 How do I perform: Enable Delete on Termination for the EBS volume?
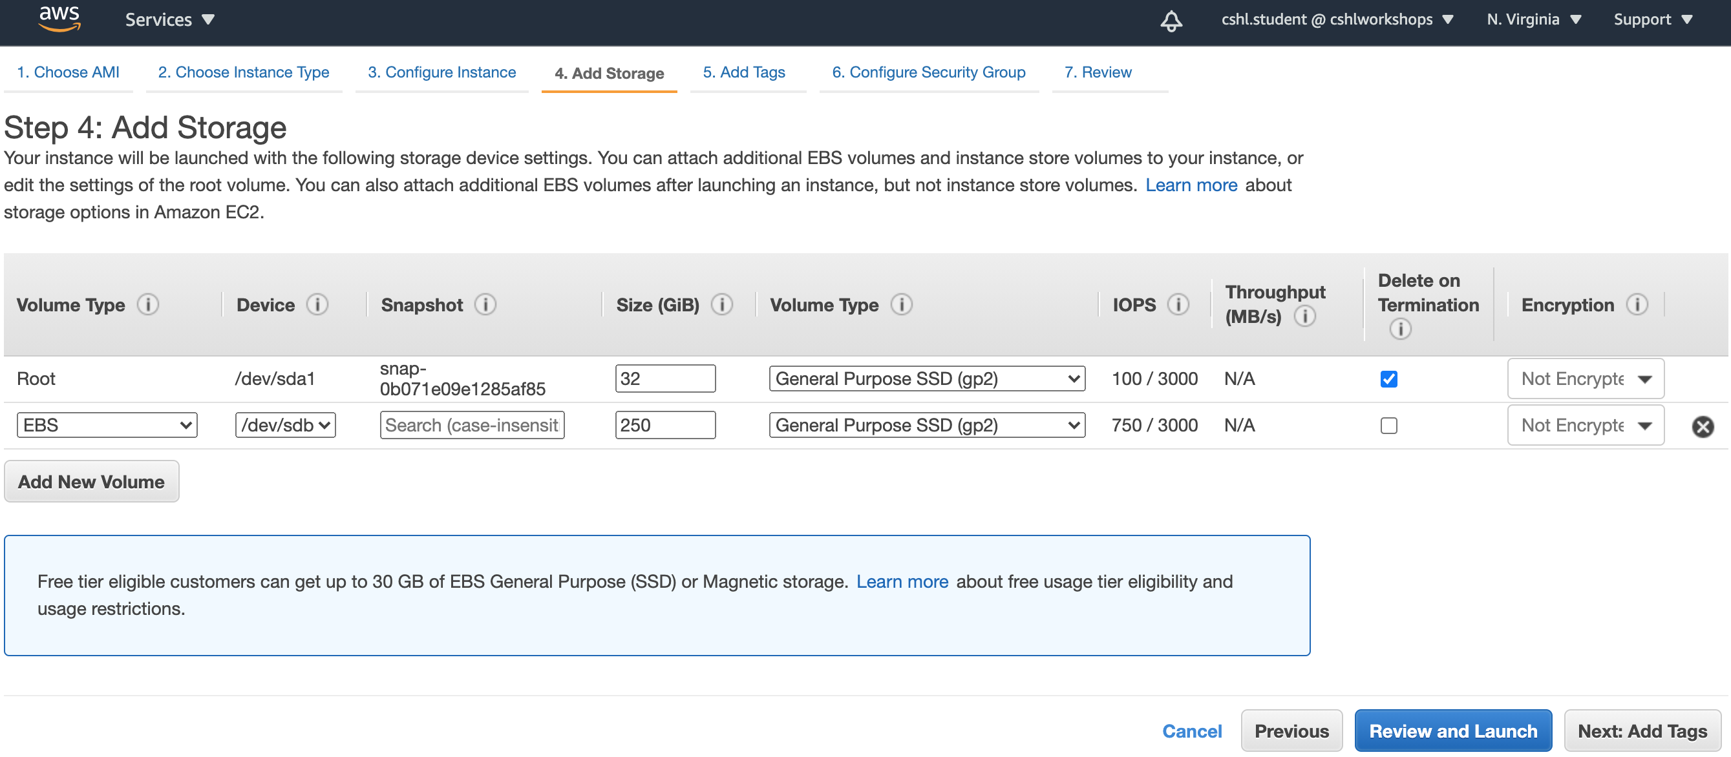point(1388,425)
